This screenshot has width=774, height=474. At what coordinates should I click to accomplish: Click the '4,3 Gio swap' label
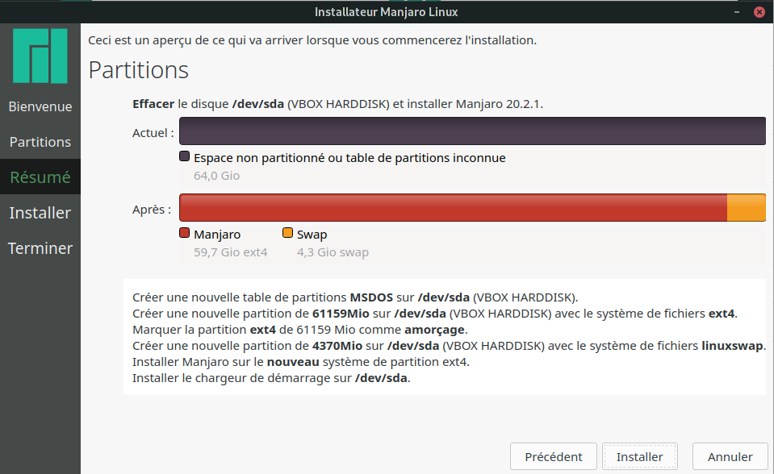pyautogui.click(x=333, y=252)
